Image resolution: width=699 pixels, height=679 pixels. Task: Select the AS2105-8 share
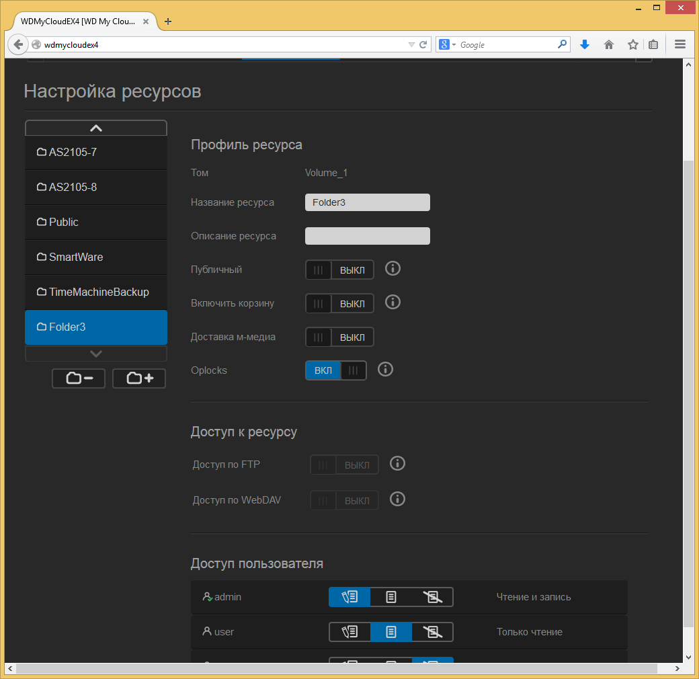[96, 187]
